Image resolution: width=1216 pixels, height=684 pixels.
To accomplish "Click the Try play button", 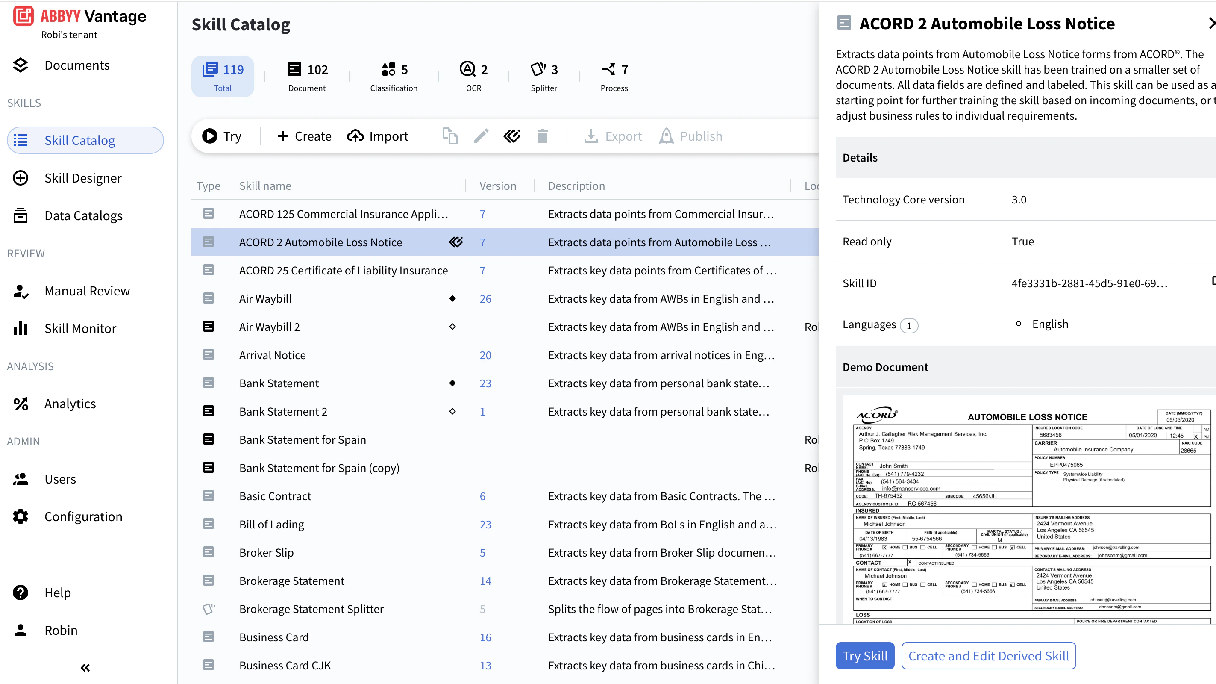I will coord(222,136).
